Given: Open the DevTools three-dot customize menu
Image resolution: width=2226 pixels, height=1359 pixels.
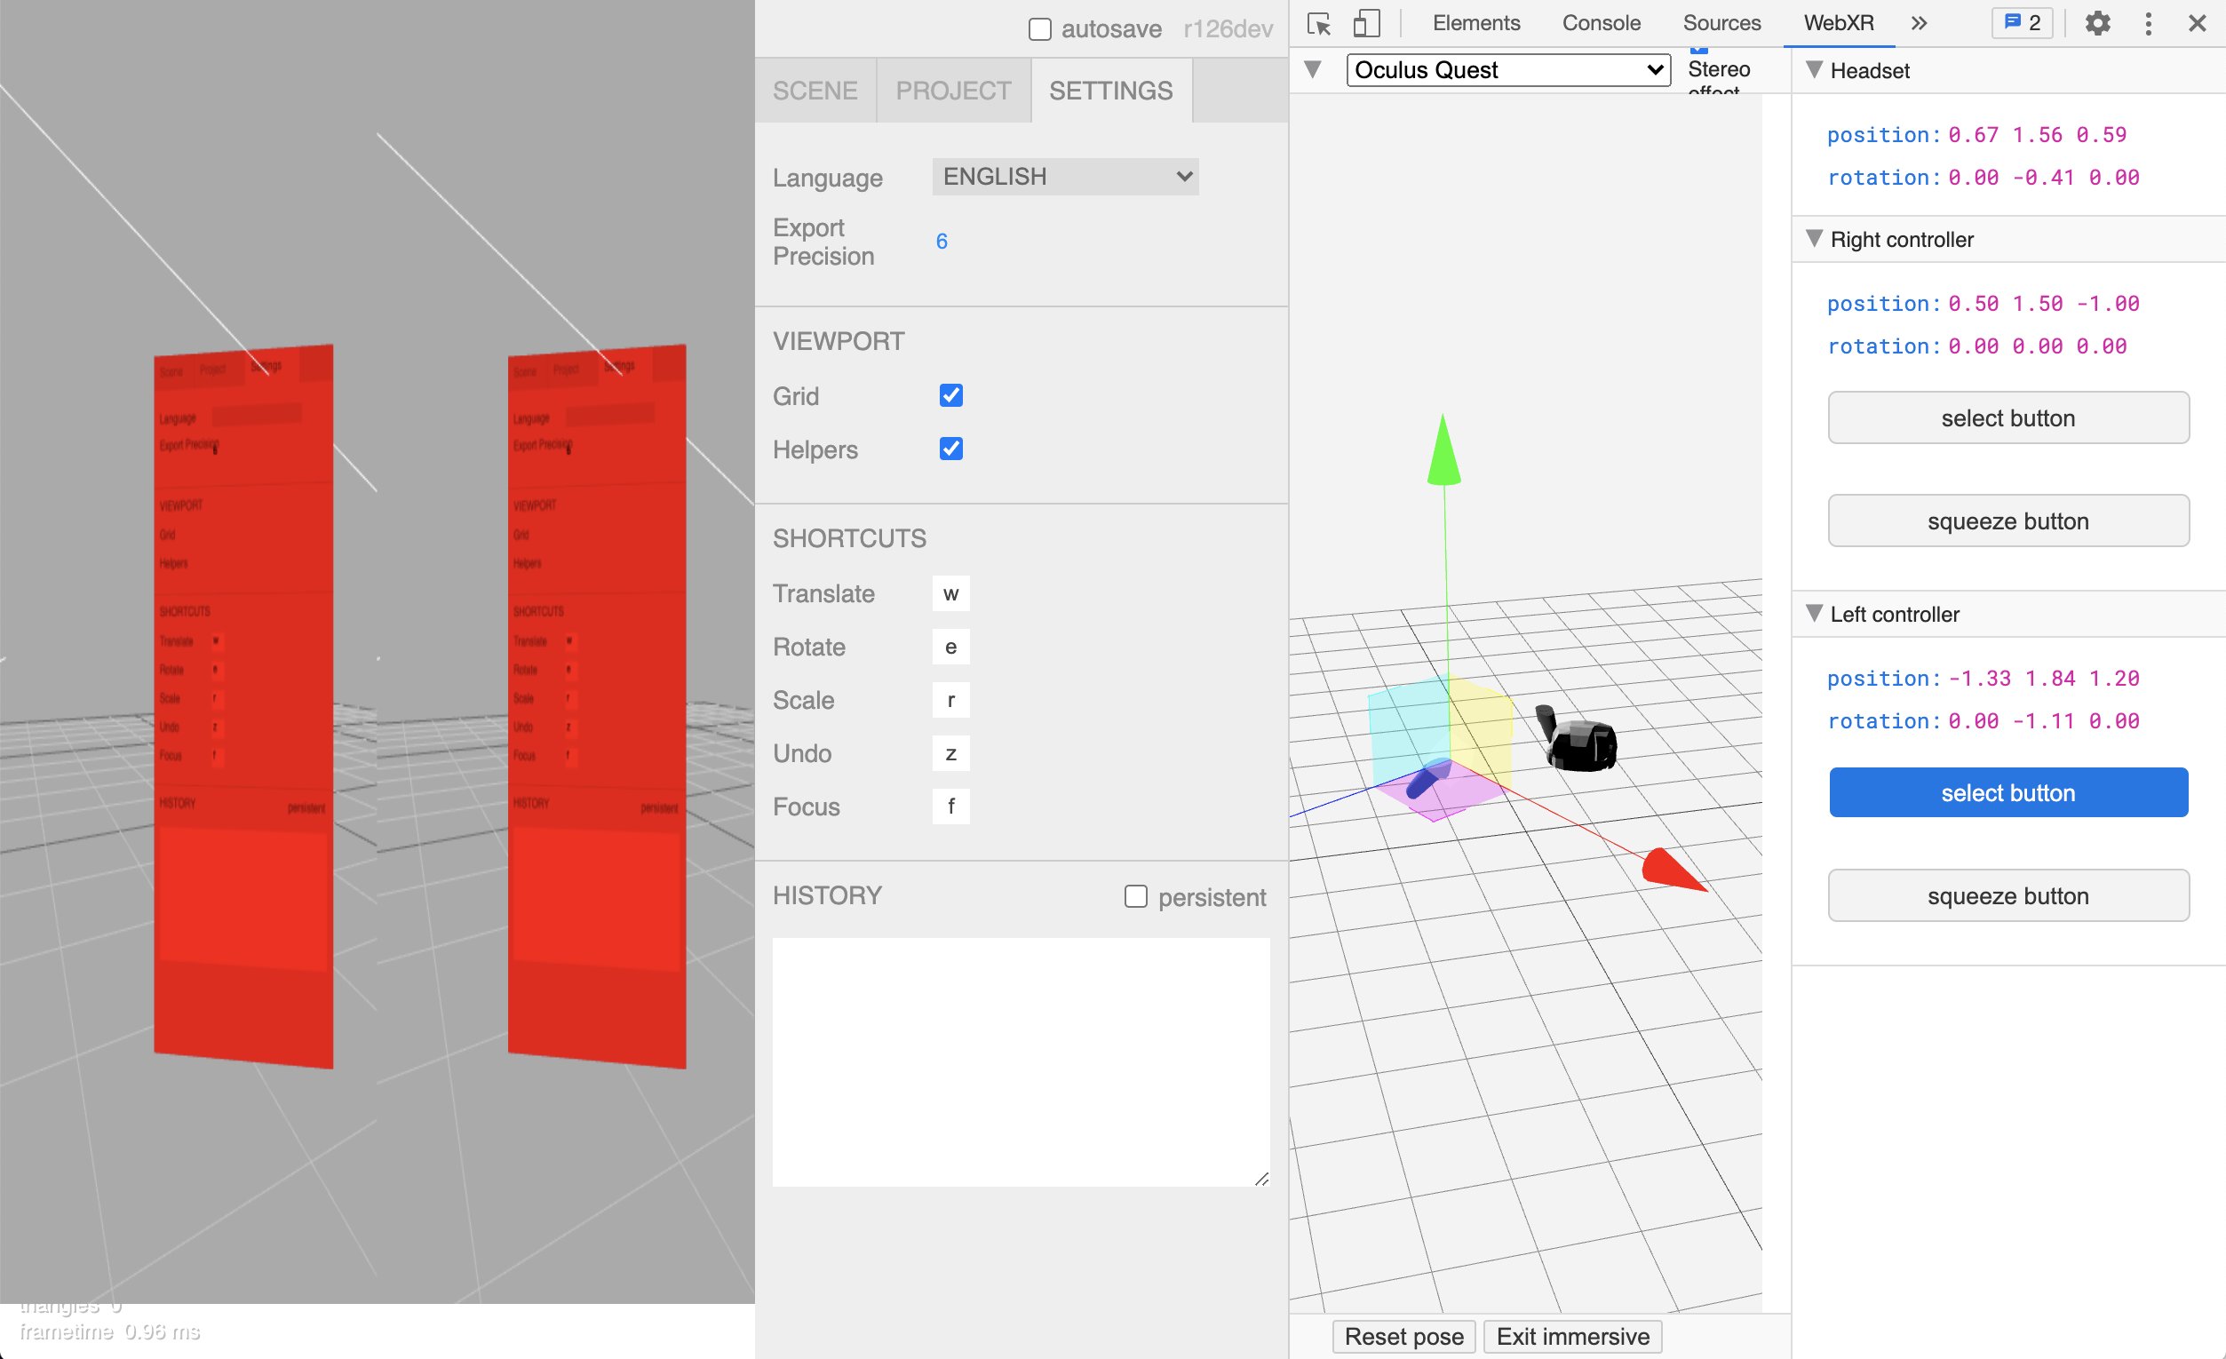Looking at the screenshot, I should point(2149,23).
